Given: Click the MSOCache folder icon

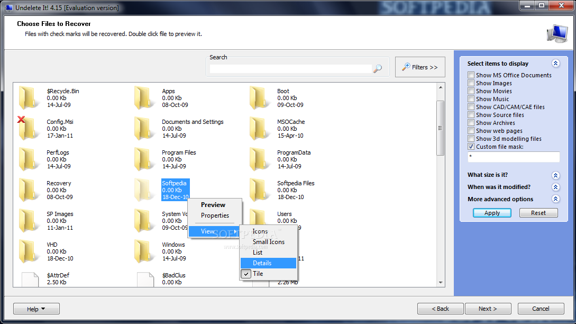Looking at the screenshot, I should coord(260,128).
